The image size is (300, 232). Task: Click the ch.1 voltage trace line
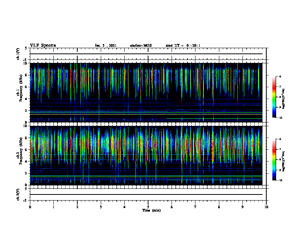pos(146,54)
